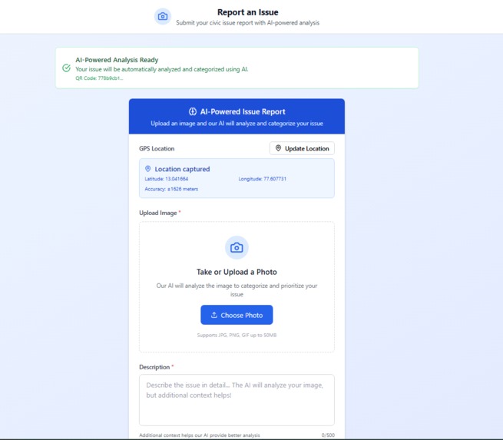Click the camera icon beside Report an Issue
Image resolution: width=503 pixels, height=440 pixels.
click(x=163, y=16)
